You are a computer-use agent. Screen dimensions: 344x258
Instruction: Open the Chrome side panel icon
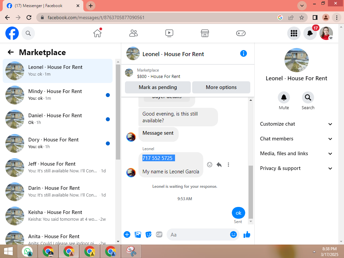[315, 17]
